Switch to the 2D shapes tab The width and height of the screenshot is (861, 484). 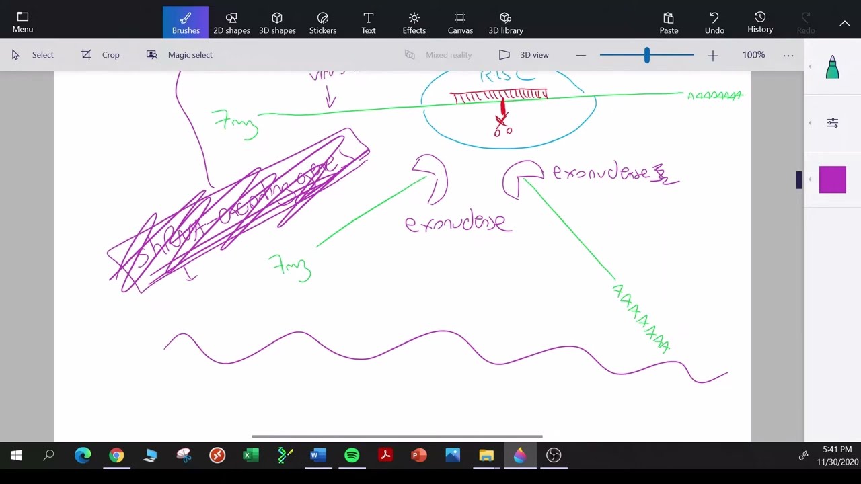tap(231, 22)
